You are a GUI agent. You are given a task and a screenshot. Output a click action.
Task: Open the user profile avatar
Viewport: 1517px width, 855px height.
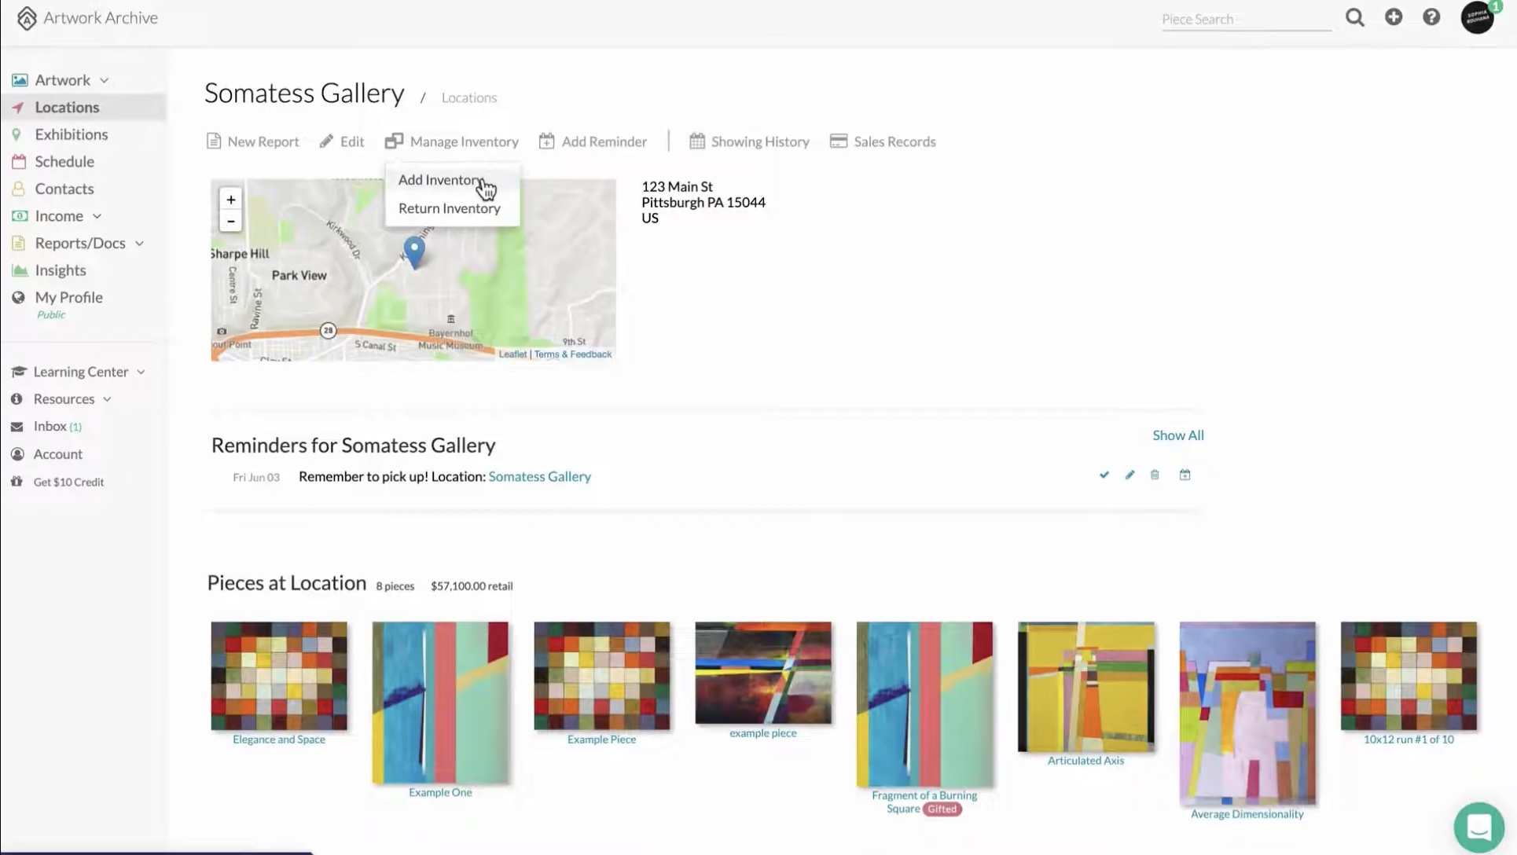1478,17
